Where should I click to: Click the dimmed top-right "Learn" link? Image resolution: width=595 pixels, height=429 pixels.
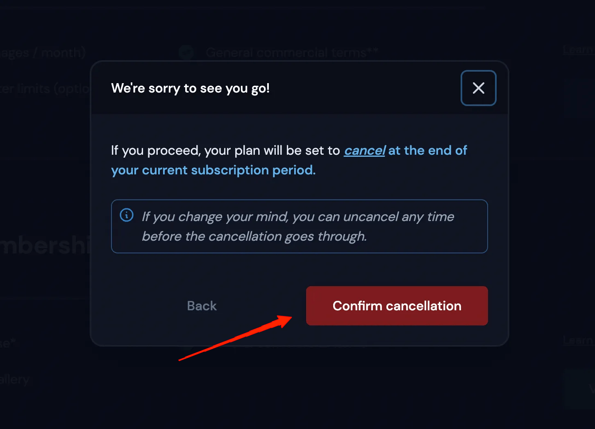pyautogui.click(x=578, y=50)
